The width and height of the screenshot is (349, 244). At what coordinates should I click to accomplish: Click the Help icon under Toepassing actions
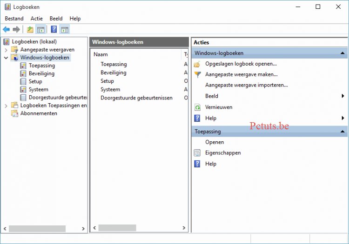coord(197,164)
